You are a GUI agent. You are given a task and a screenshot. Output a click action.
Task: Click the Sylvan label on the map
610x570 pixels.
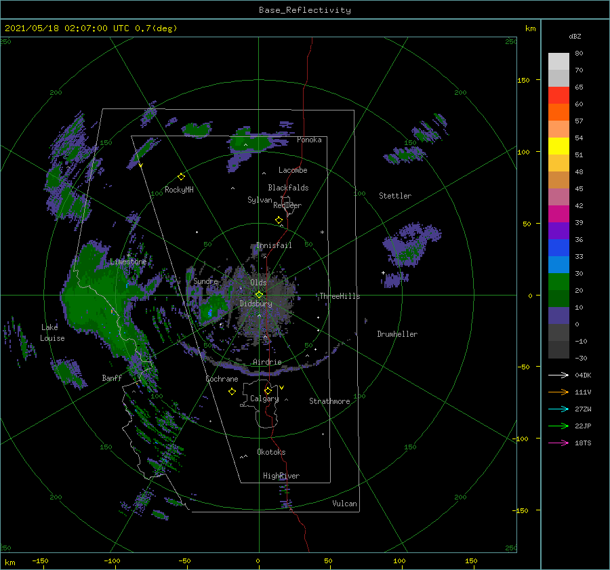point(260,200)
